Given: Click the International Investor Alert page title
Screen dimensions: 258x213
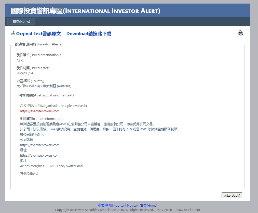Looking at the screenshot, I should point(85,11).
